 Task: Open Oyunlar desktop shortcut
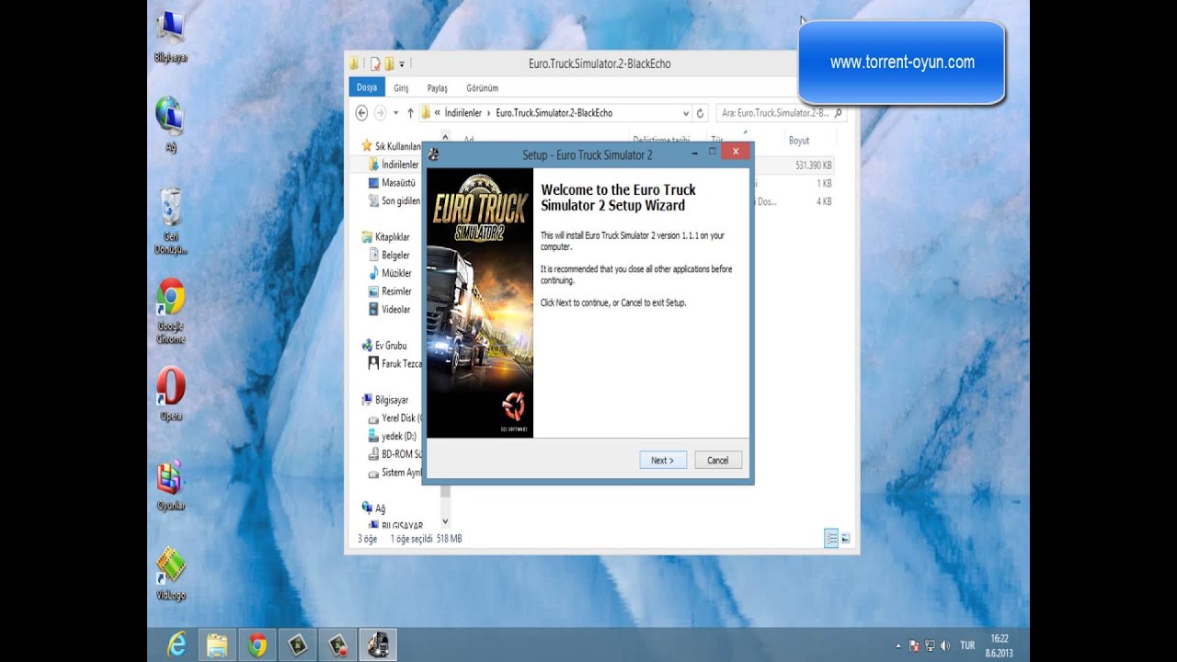[x=170, y=485]
